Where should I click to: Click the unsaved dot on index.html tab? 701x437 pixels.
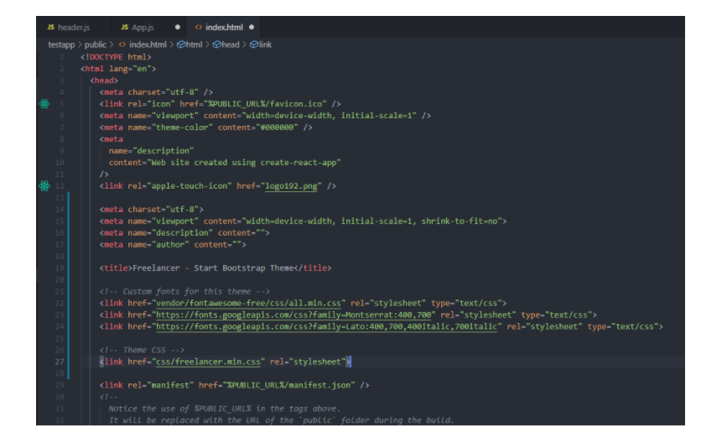tap(252, 28)
